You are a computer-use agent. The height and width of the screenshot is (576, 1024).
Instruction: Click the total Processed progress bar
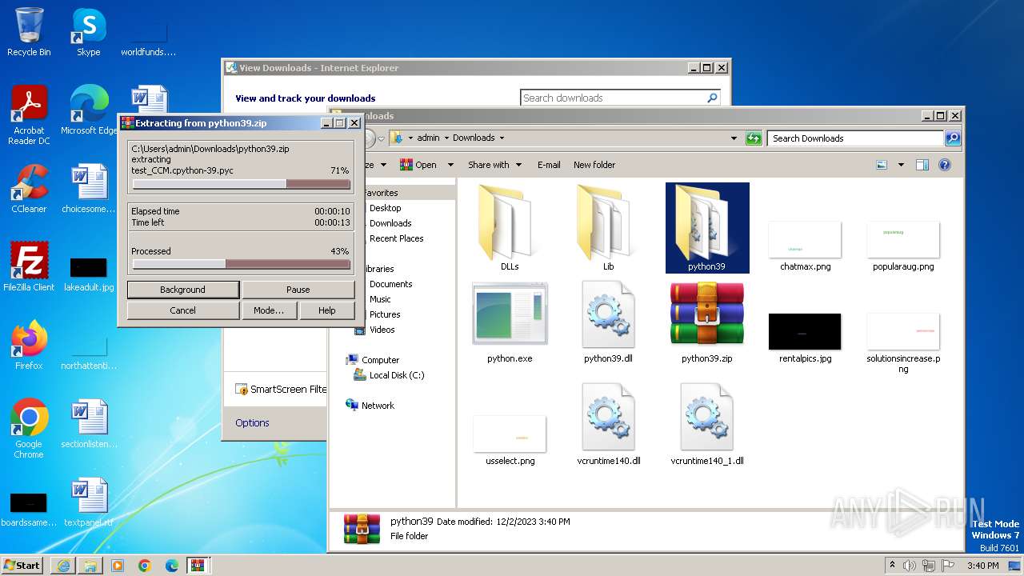(x=241, y=264)
